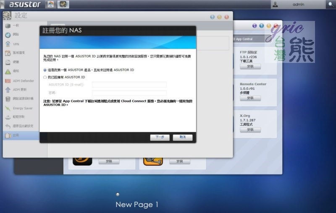This screenshot has height=213, width=336.
Task: Click the Remote Center app title
Action: point(253,84)
